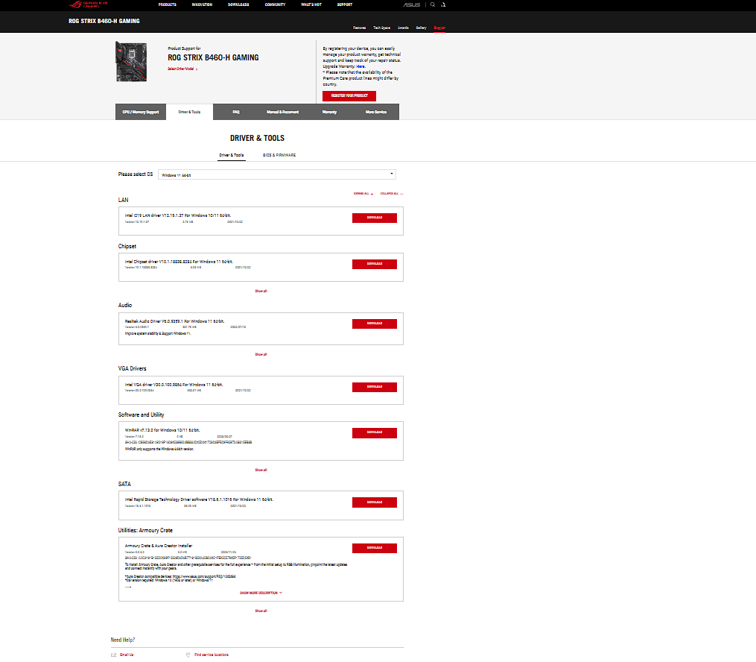This screenshot has width=756, height=662.
Task: Download the Intel I219 LAN driver
Action: [x=375, y=218]
